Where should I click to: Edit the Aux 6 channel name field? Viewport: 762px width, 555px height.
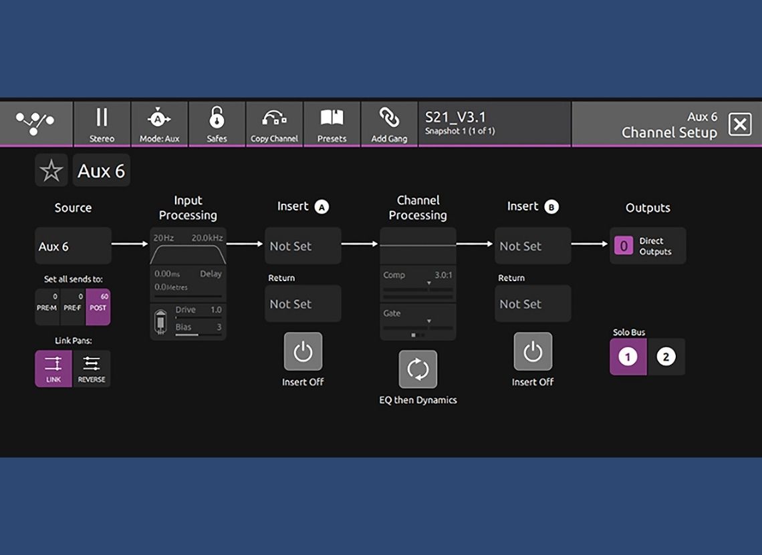tap(102, 171)
